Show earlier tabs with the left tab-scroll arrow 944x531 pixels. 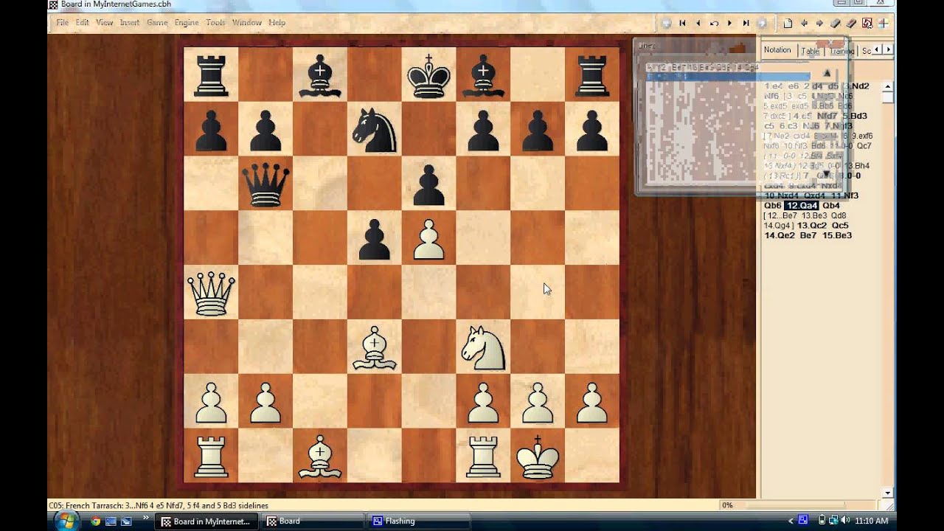tap(878, 49)
